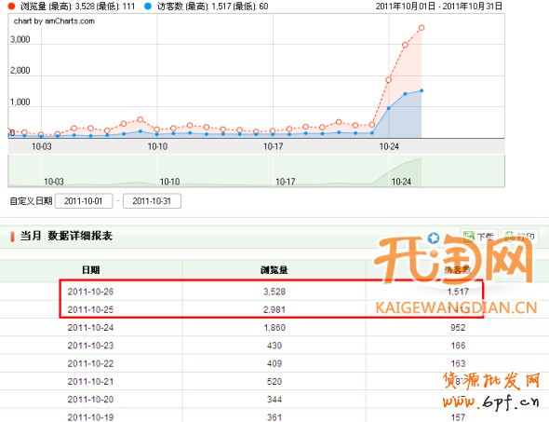Click the 10-17 main chart axis label

coord(273,146)
